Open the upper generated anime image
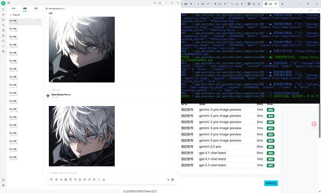321x193 pixels. 82,50
